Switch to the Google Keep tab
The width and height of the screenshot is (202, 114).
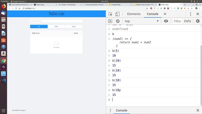coord(120,5)
